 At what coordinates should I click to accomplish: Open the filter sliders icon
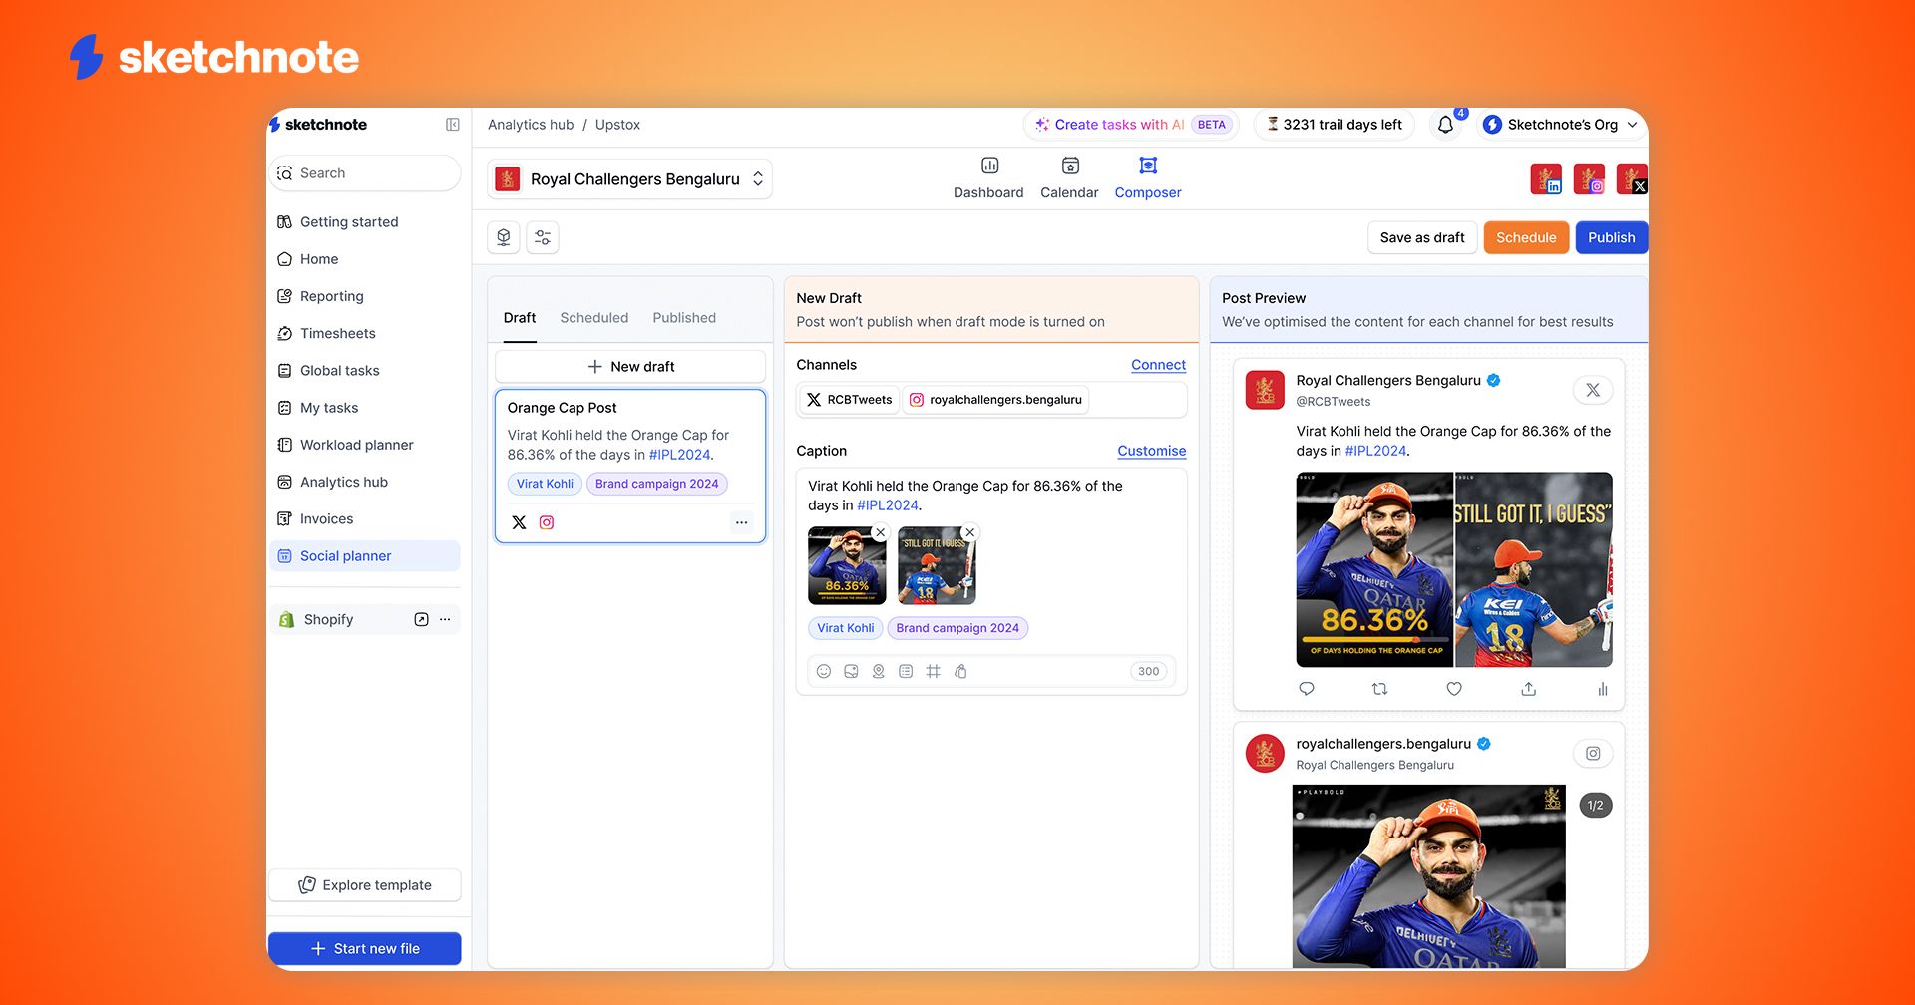point(543,237)
